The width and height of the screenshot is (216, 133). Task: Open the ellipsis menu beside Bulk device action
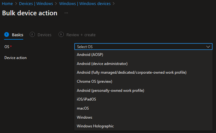66,13
